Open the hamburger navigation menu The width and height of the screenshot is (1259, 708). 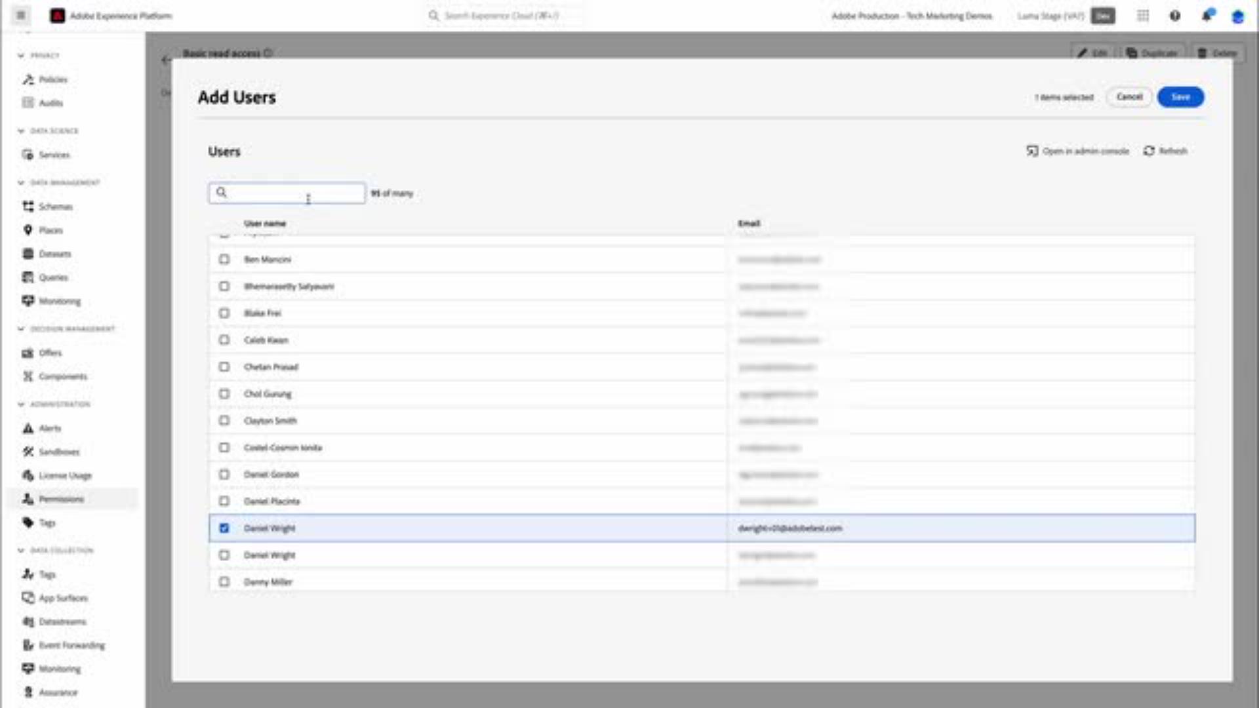[20, 16]
